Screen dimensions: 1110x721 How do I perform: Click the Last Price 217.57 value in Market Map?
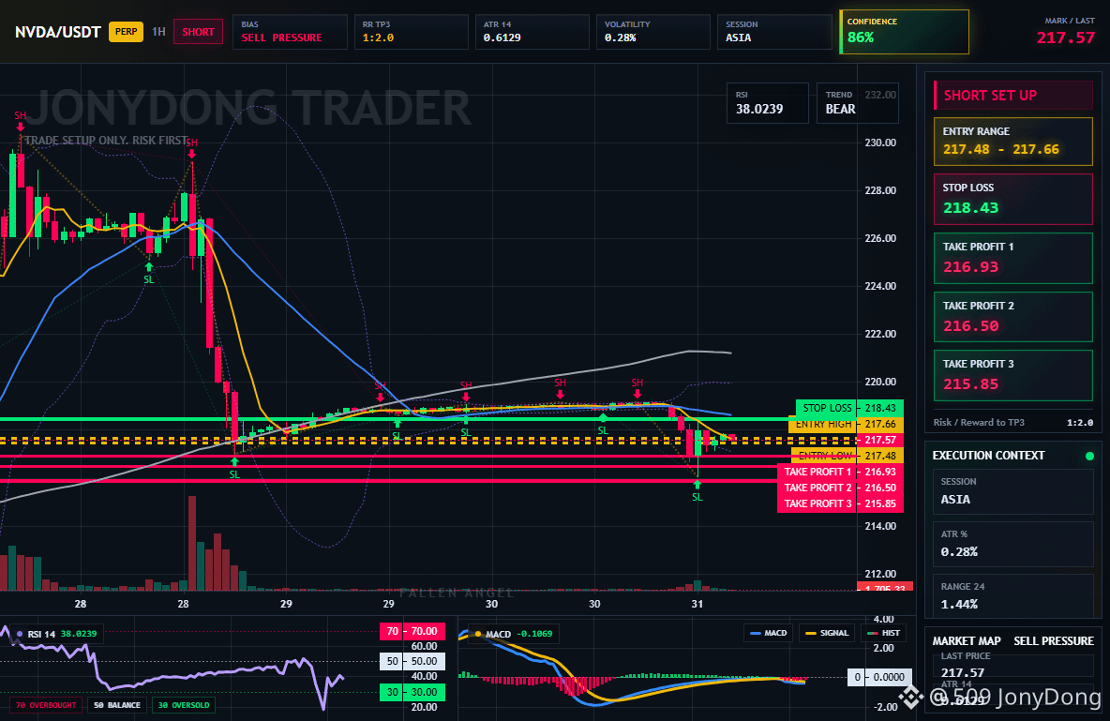click(x=962, y=673)
